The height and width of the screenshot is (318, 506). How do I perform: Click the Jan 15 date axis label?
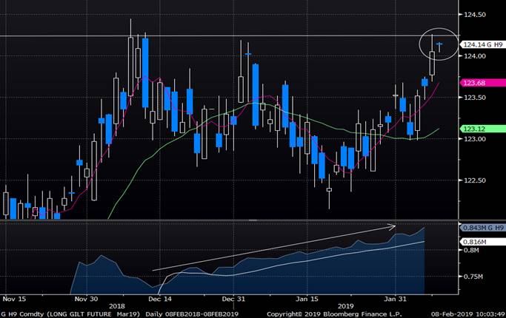coord(307,299)
